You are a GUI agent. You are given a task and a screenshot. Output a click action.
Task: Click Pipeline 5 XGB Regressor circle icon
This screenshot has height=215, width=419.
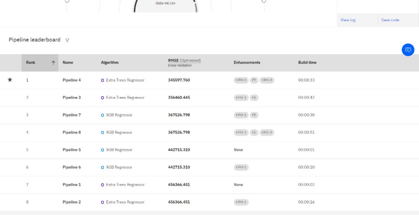103,150
